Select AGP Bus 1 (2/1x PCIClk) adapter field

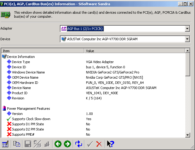[125, 29]
